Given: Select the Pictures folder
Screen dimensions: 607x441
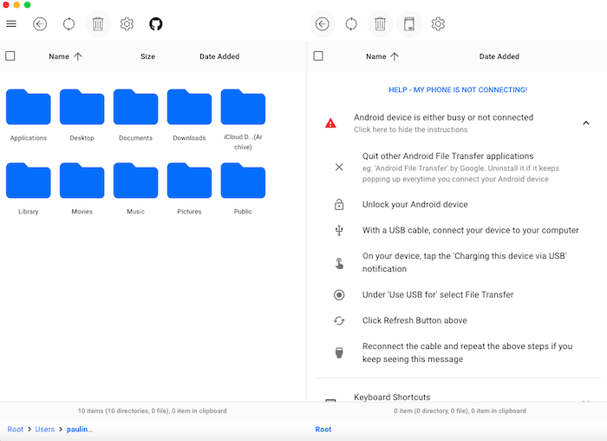Looking at the screenshot, I should pos(189,189).
